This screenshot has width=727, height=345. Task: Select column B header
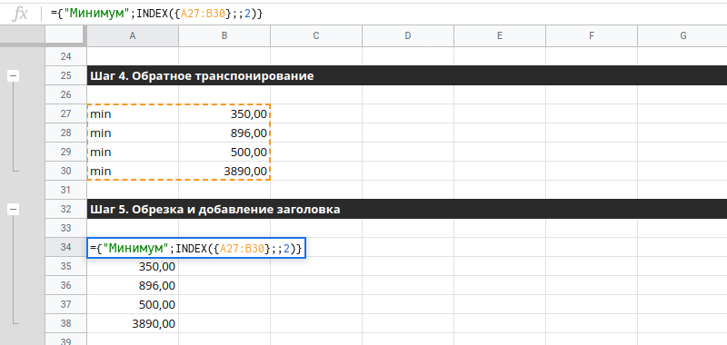click(224, 35)
